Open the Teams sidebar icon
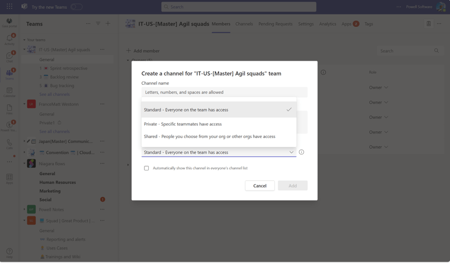 tap(9, 74)
